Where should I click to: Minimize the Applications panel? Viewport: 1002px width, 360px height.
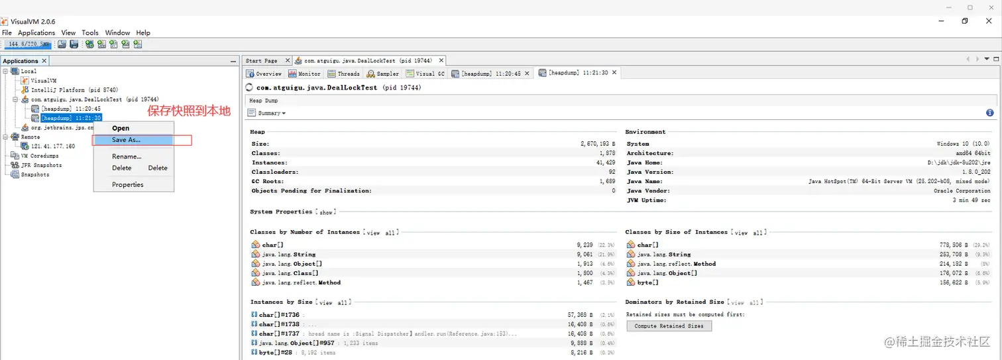point(233,61)
